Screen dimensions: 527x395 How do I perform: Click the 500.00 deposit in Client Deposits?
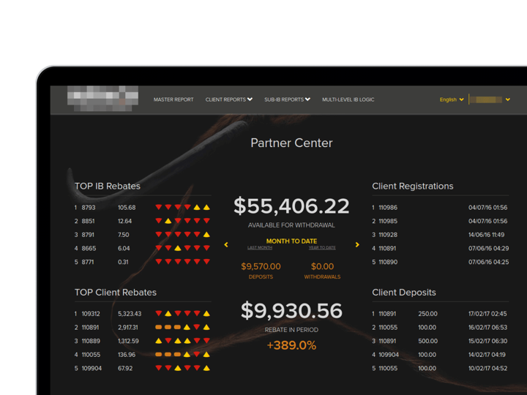coord(427,342)
